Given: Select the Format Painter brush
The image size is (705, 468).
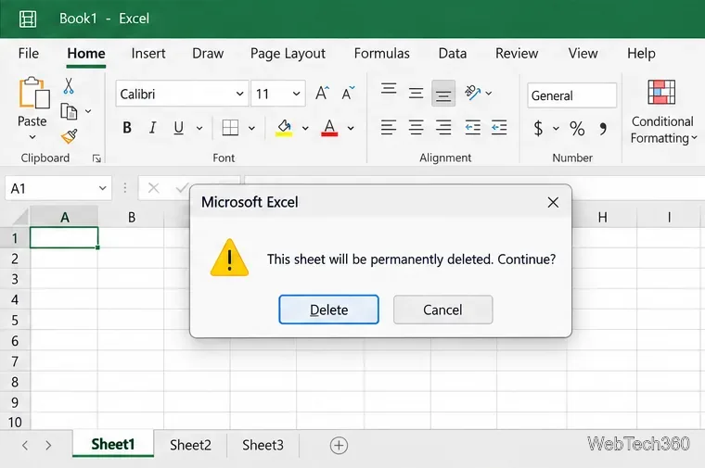Looking at the screenshot, I should click(x=70, y=136).
